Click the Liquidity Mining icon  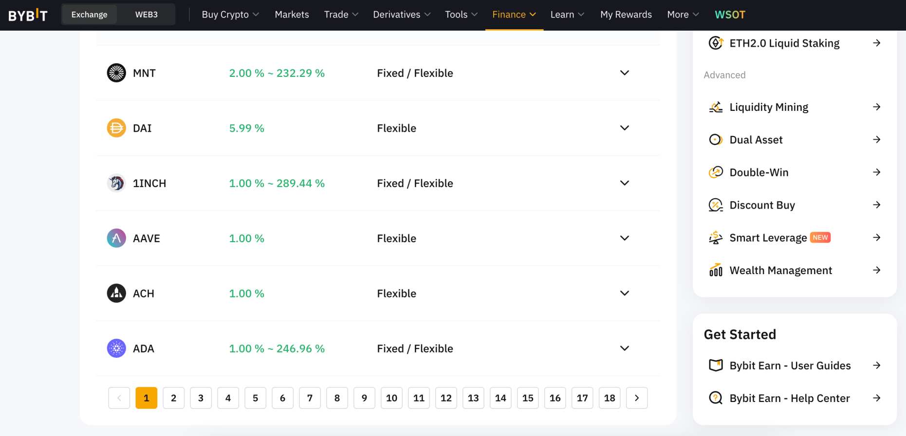pos(716,107)
